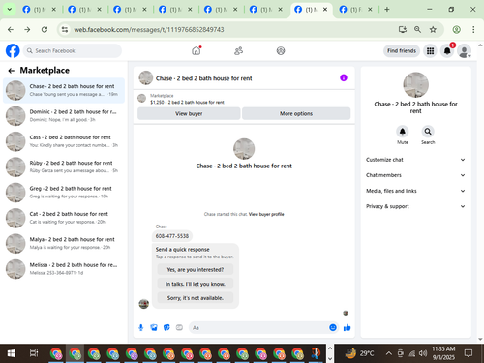Choose a GIF icon in composer
Viewport: 484px width, 363px height.
[x=179, y=328]
